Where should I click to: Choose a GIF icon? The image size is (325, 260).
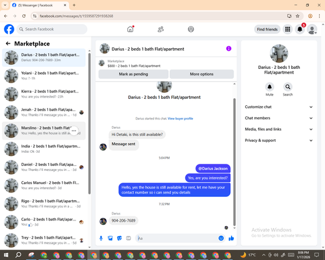129,239
